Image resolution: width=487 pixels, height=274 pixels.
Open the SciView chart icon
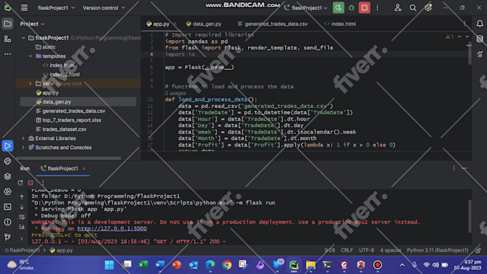pos(480,54)
